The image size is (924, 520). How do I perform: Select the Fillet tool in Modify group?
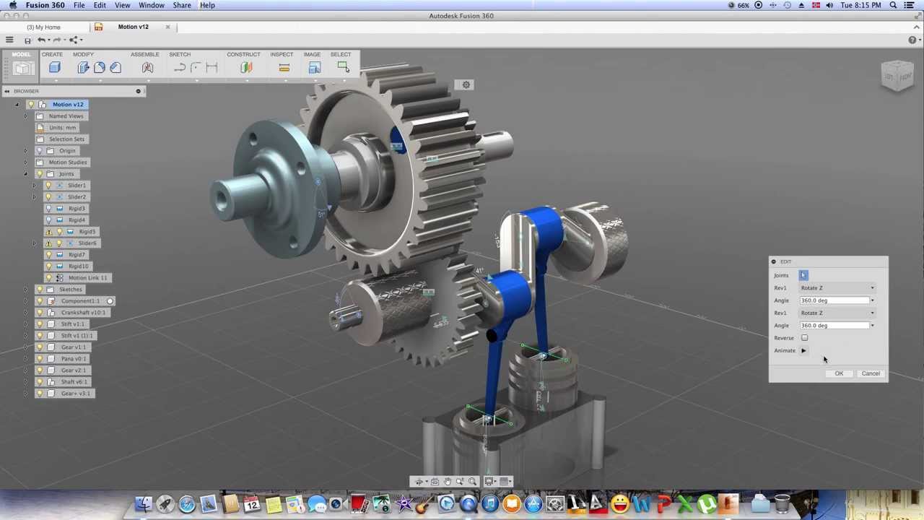pos(100,67)
